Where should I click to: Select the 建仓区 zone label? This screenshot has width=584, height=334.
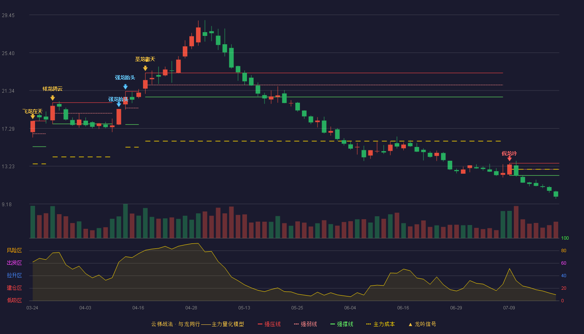point(14,288)
